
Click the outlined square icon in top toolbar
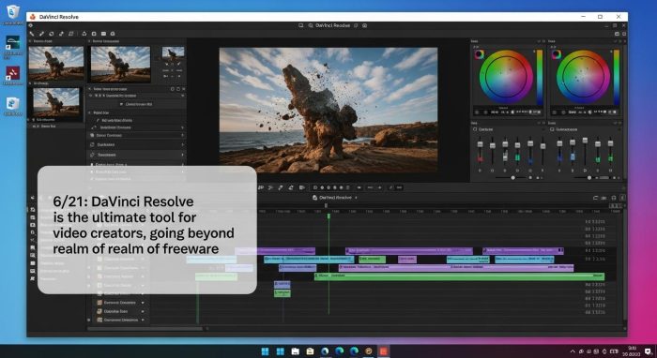coord(94,34)
